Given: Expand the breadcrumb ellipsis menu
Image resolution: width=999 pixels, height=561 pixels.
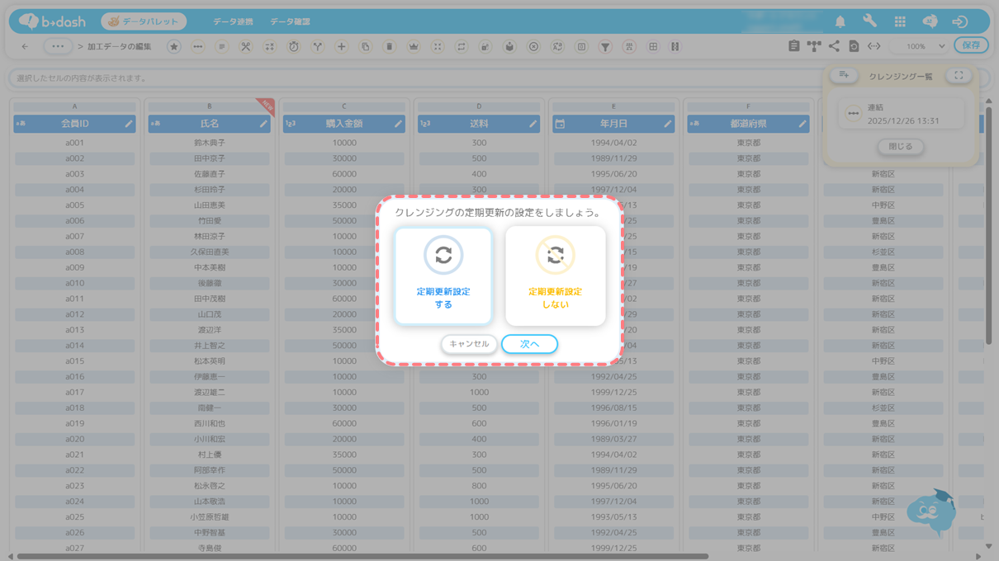Looking at the screenshot, I should tap(57, 47).
